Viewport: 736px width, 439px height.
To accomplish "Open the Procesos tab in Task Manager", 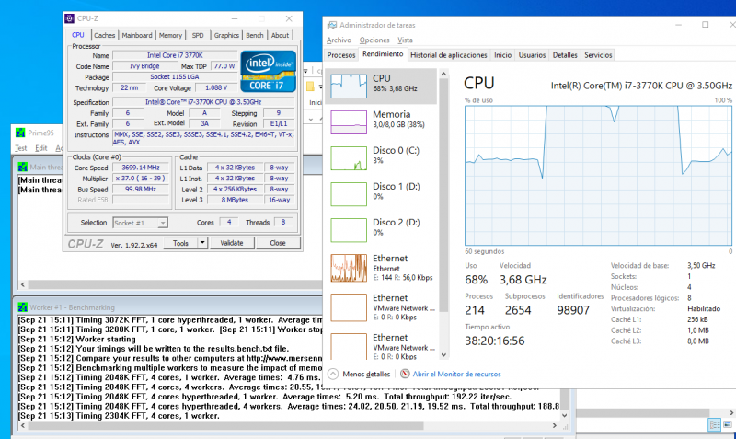I will pos(341,55).
